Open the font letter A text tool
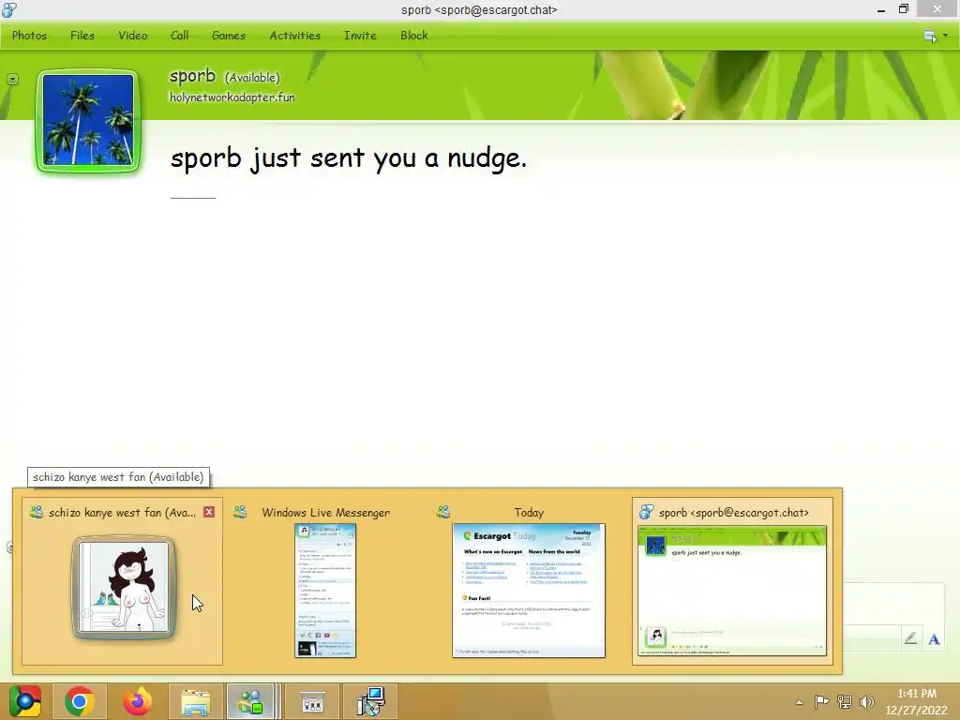The width and height of the screenshot is (960, 720). 934,639
